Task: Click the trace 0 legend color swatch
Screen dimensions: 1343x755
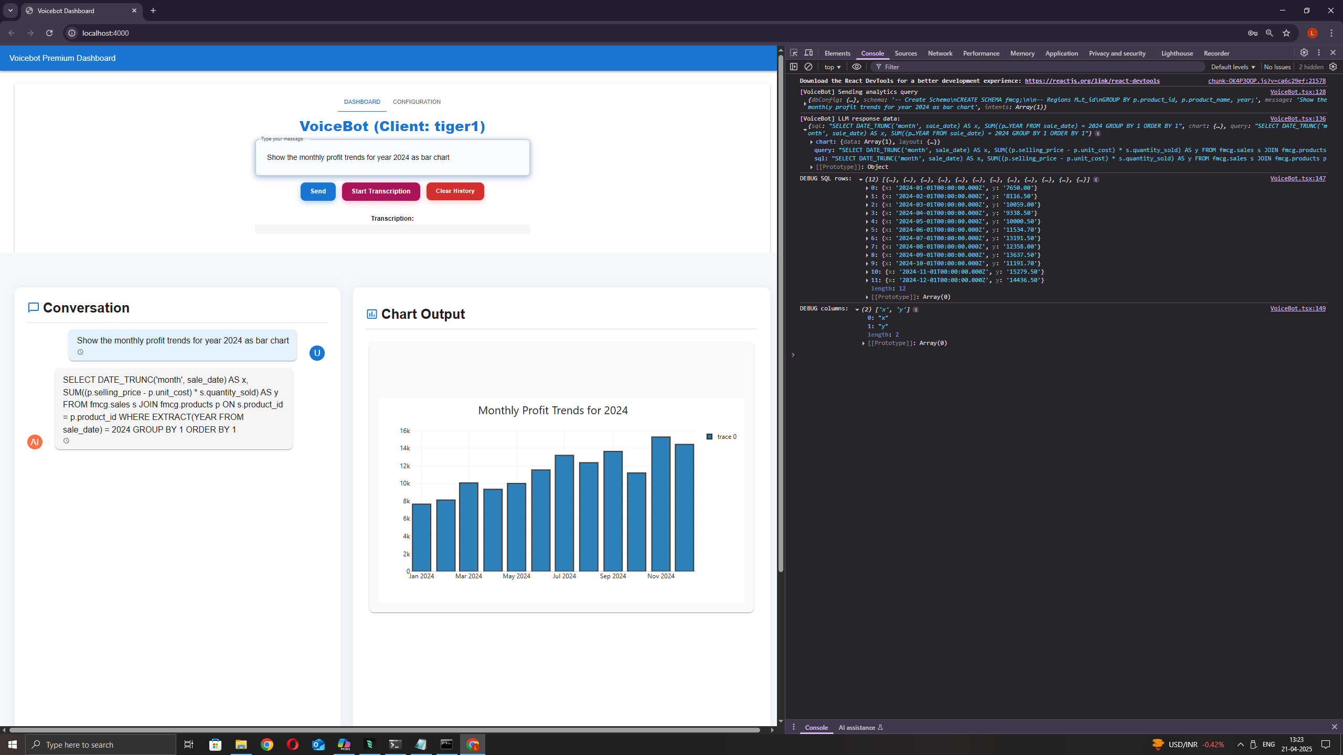Action: (x=709, y=437)
